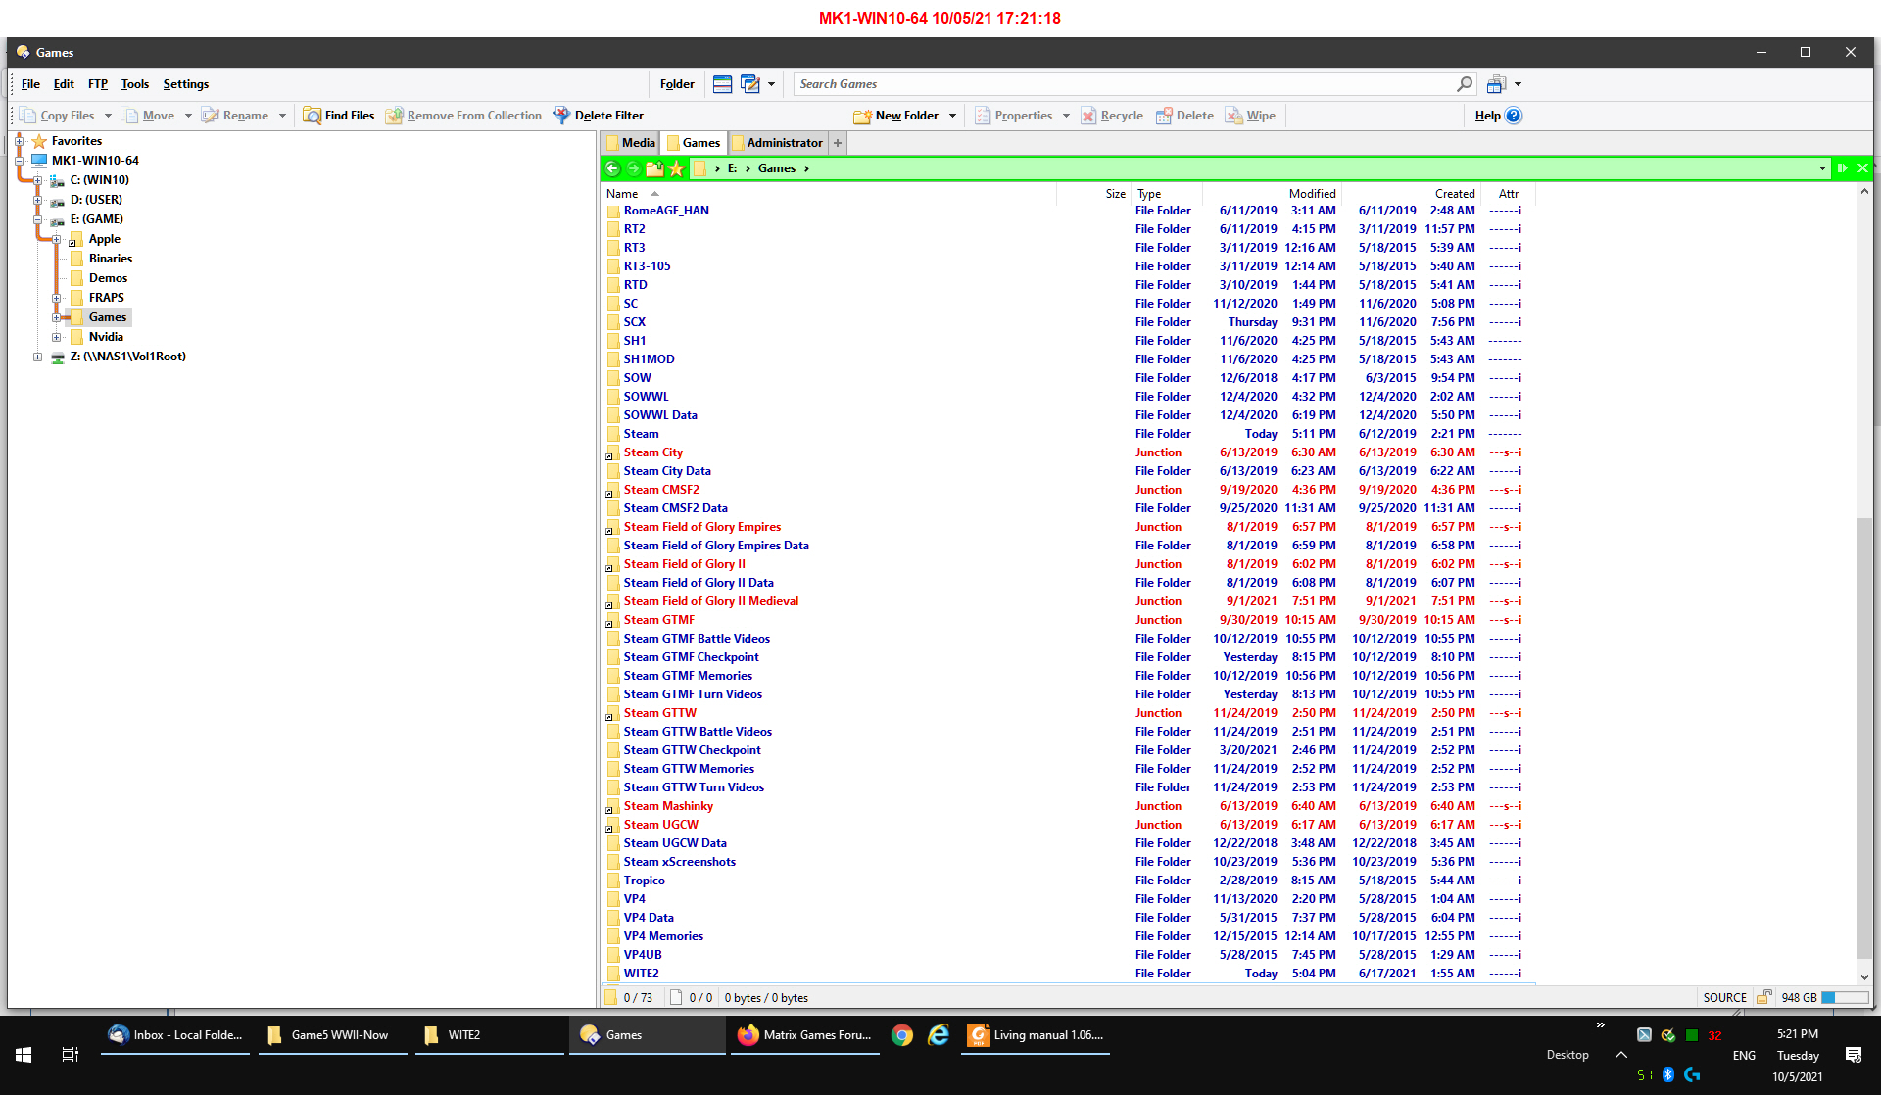1881x1095 pixels.
Task: Open the FTP menu
Action: (x=98, y=84)
